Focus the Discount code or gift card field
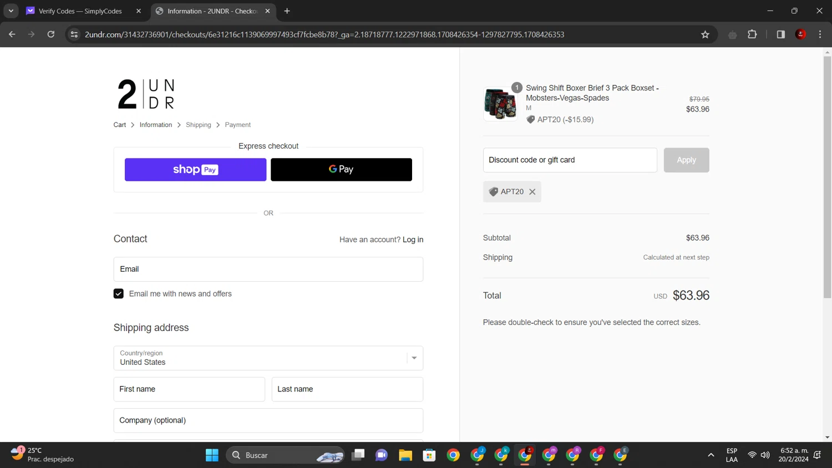 (x=570, y=160)
